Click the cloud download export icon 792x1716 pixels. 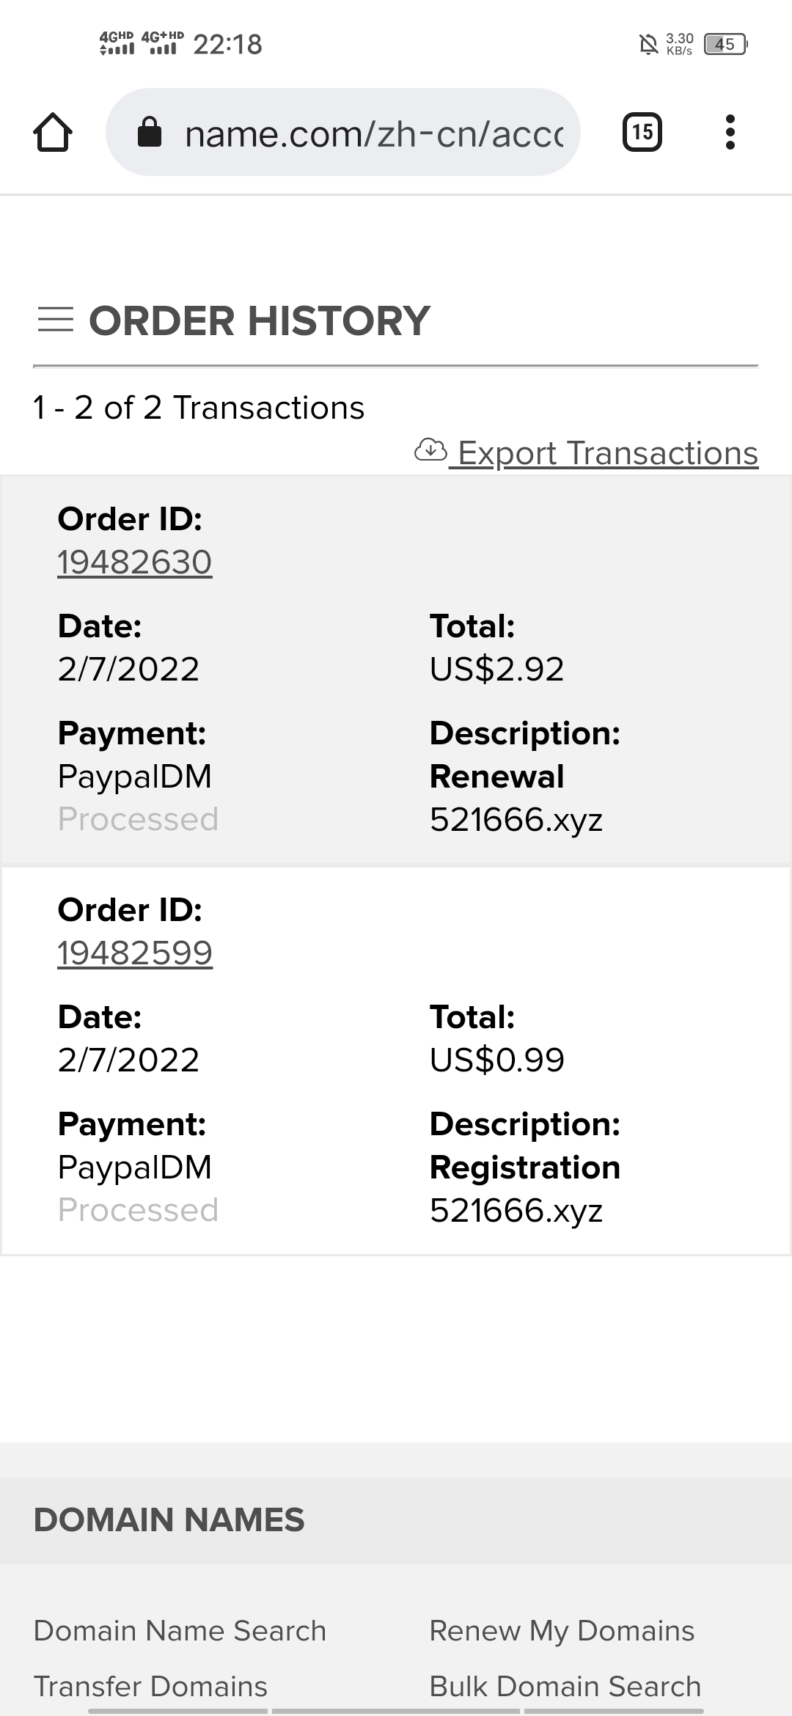pyautogui.click(x=430, y=450)
